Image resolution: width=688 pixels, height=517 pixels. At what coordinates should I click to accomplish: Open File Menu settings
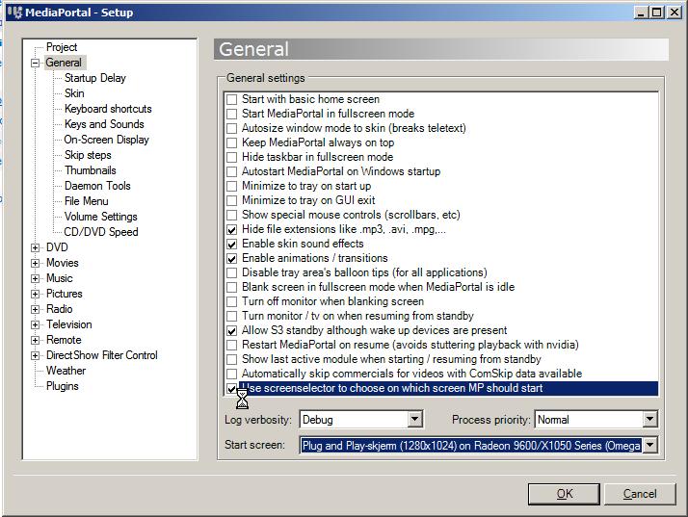point(87,201)
